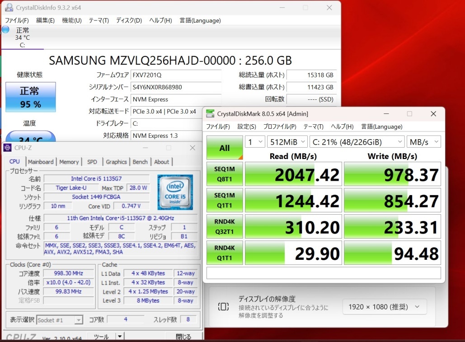Open 言語(Language) menu in CrystalDiskInfo
465x342 pixels.
(x=200, y=20)
